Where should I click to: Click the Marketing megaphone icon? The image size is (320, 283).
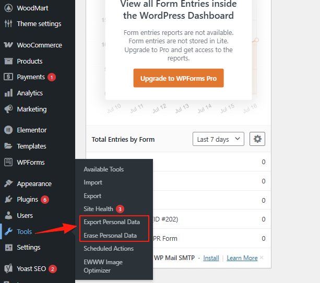coord(8,109)
